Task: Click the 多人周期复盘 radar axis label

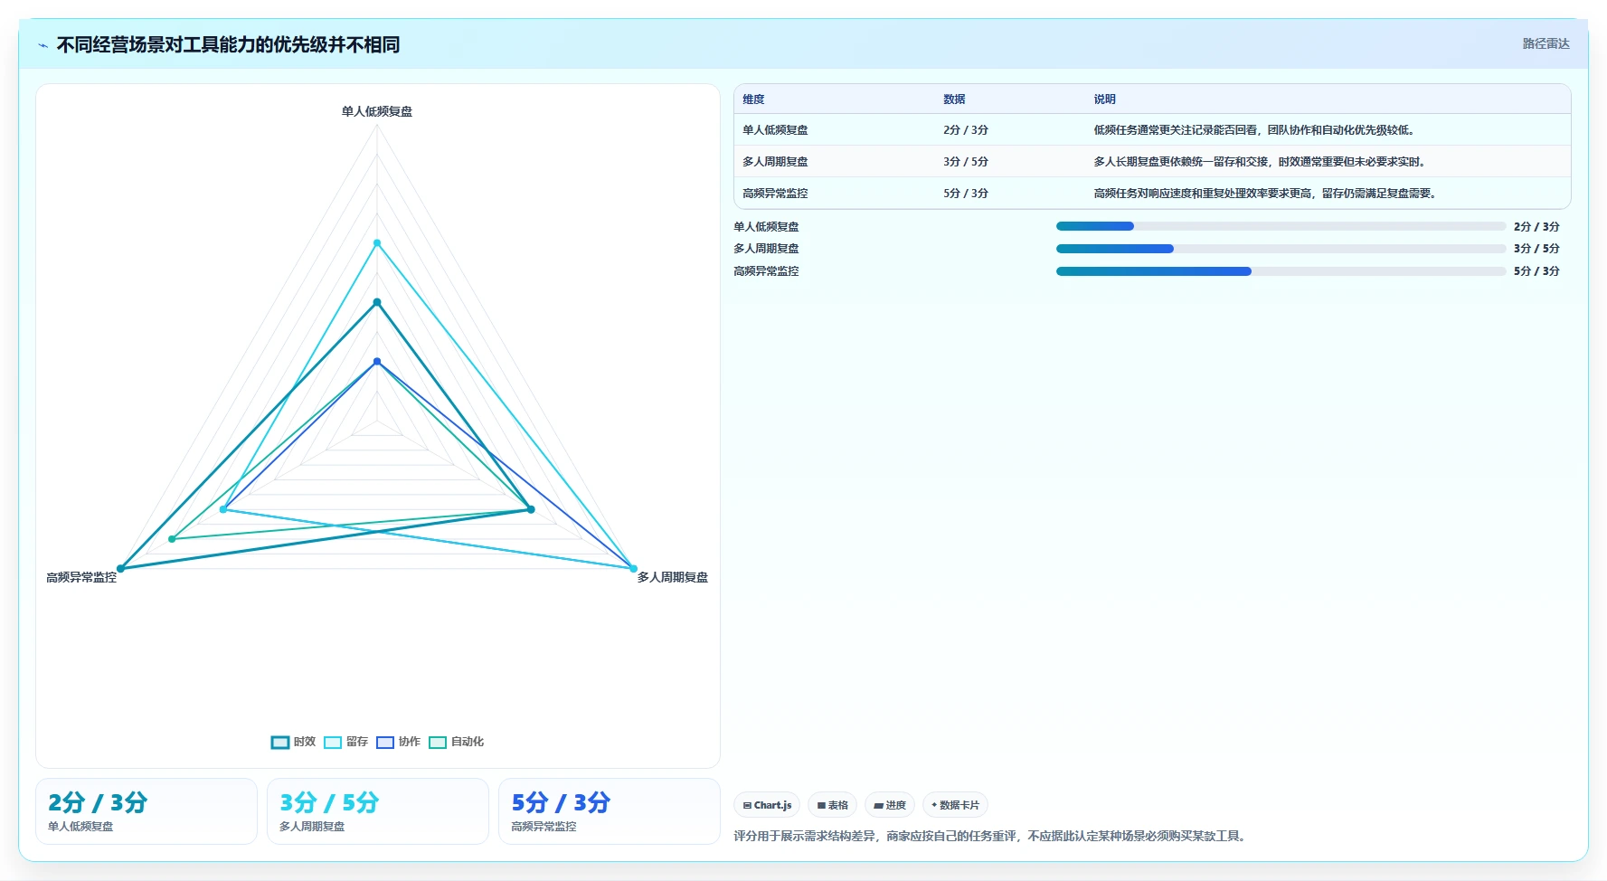Action: (672, 577)
